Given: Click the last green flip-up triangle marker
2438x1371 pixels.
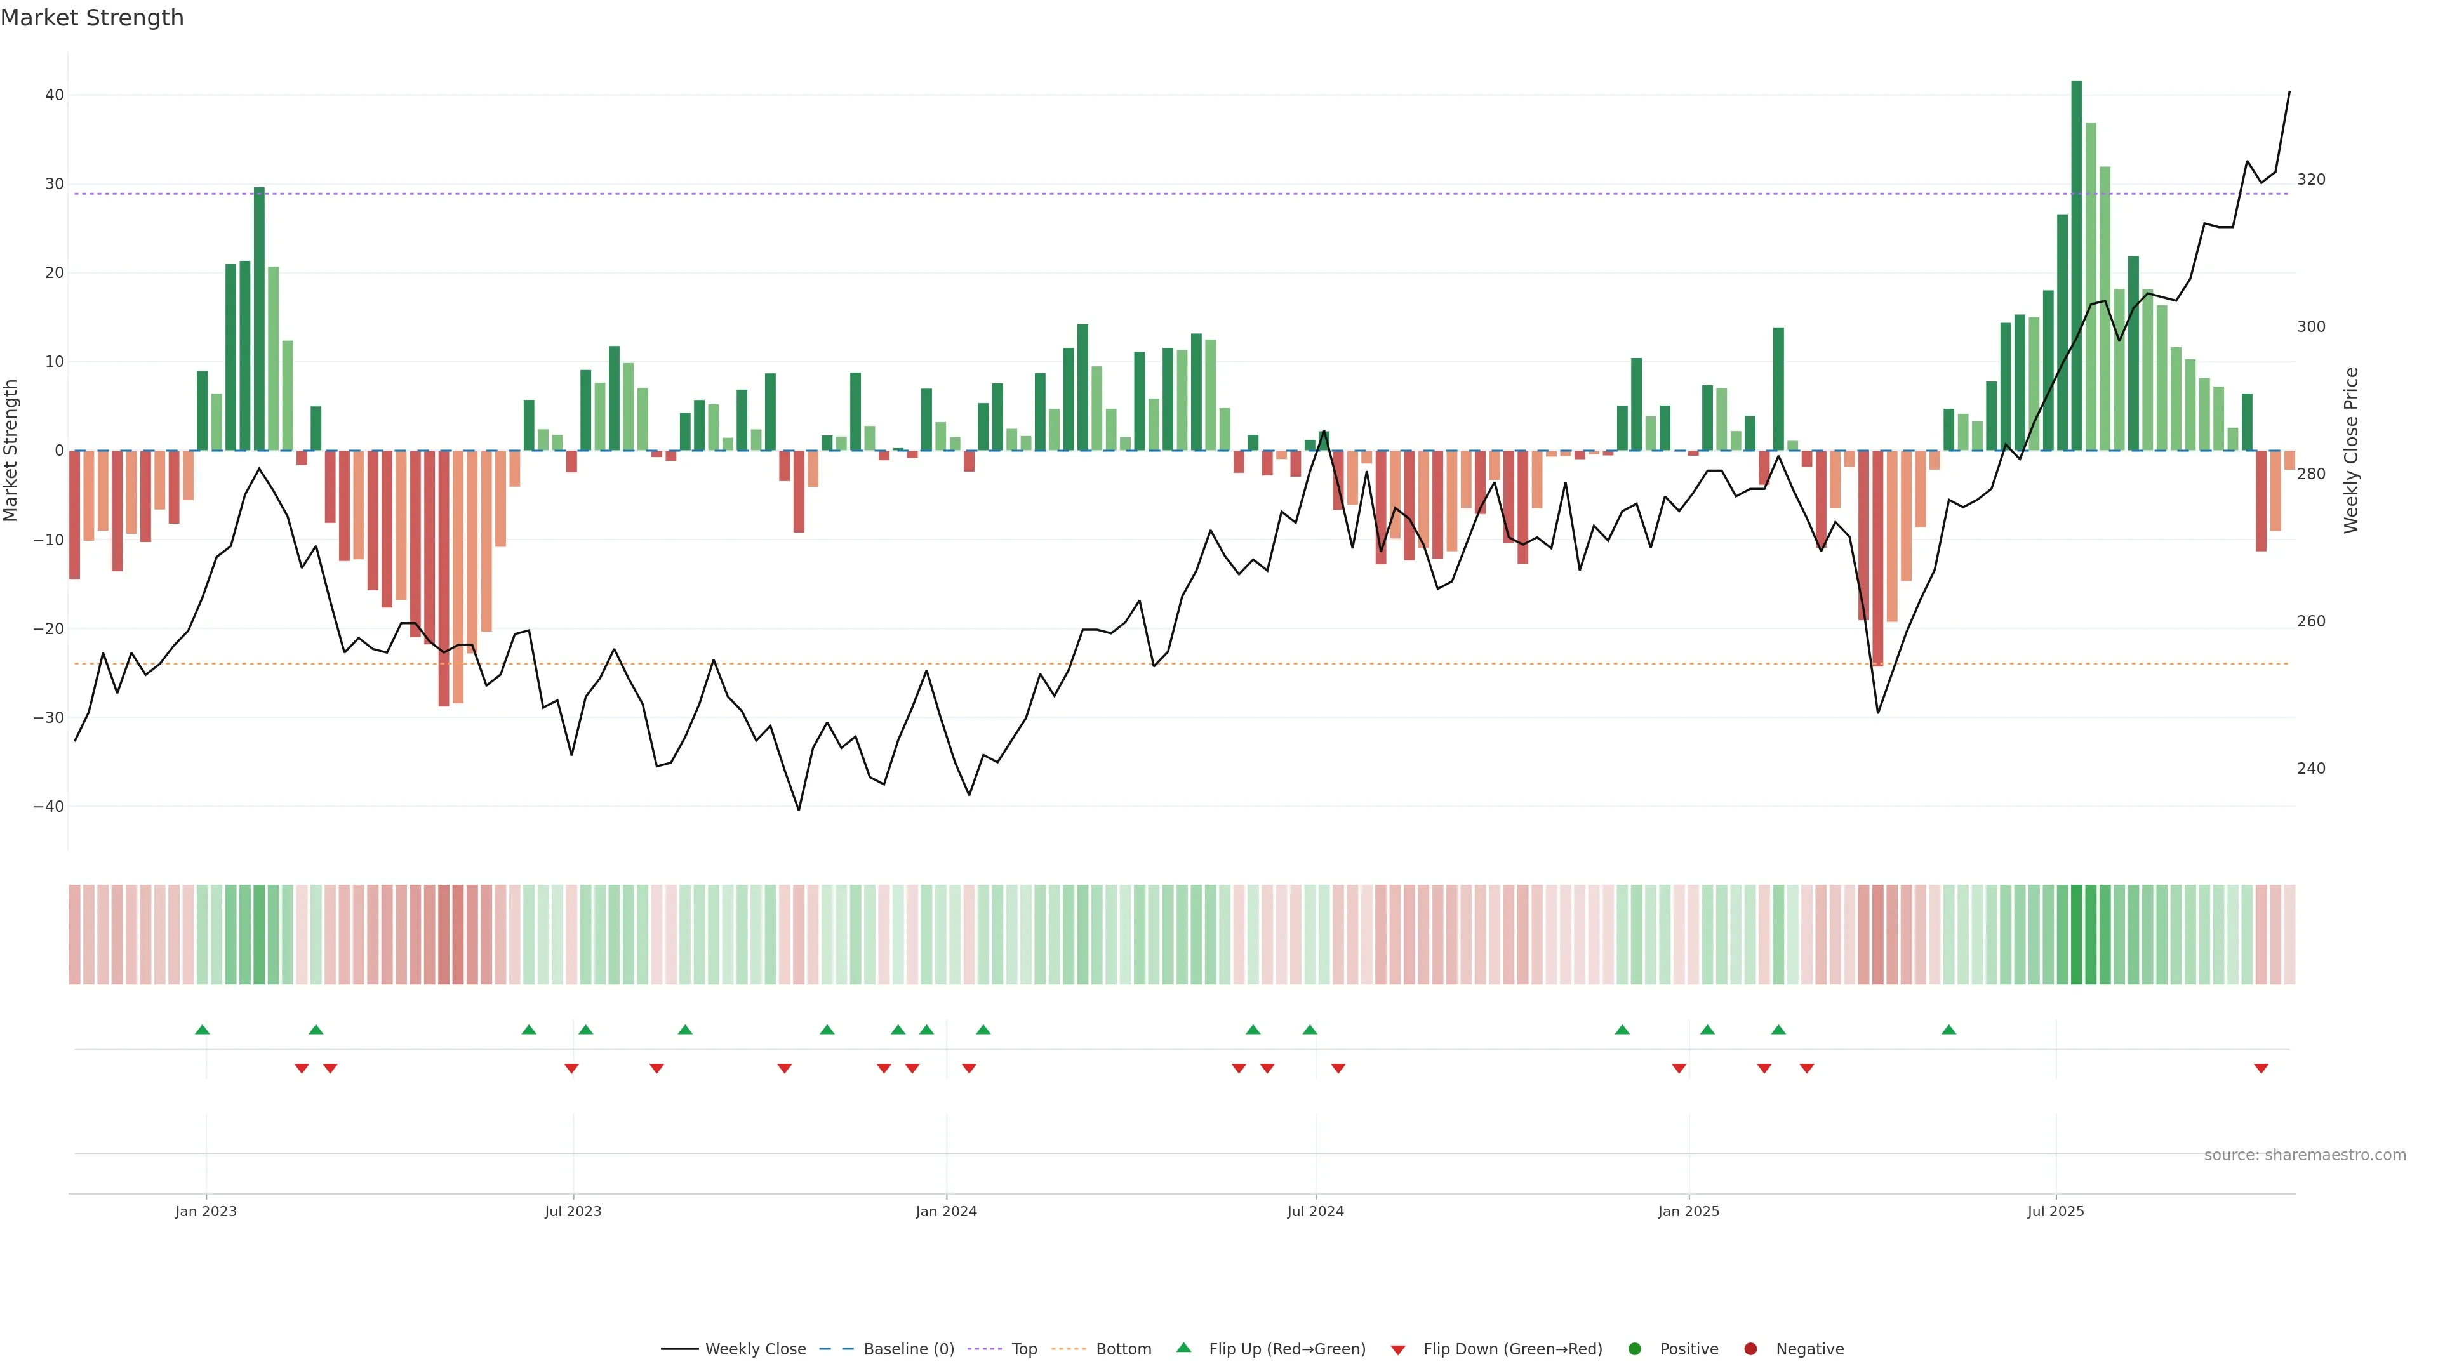Looking at the screenshot, I should (x=1948, y=1030).
